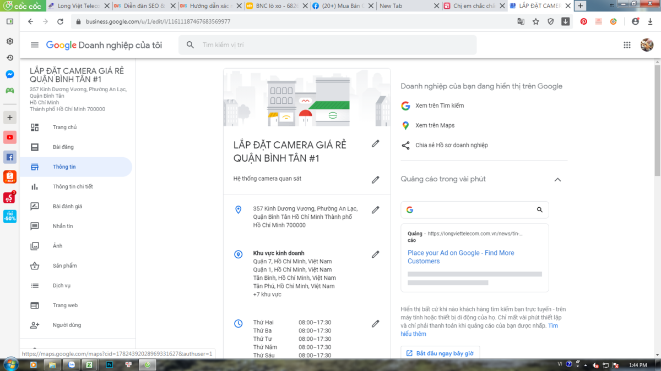Open Facebook from the browser sidebar
661x371 pixels.
[x=10, y=157]
